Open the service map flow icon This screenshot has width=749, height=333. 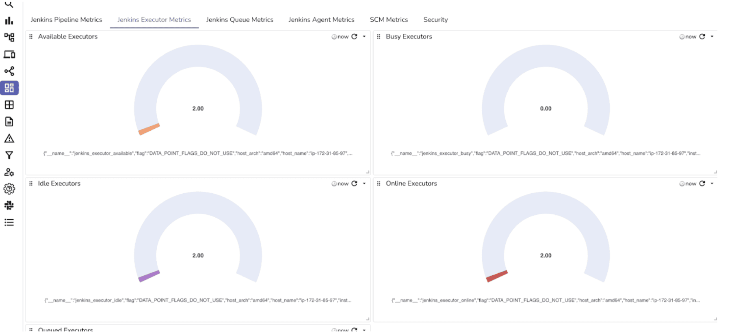[9, 37]
